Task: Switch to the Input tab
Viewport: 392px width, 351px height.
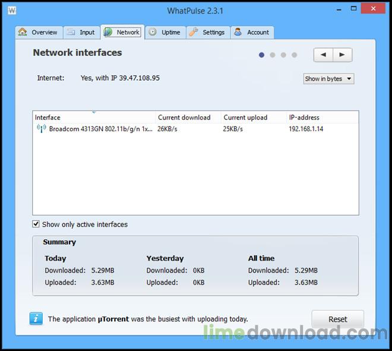Action: 81,32
